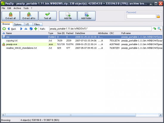Click the blue cube icon in the navigation bar
The width and height of the screenshot is (164, 123).
[x=31, y=29]
